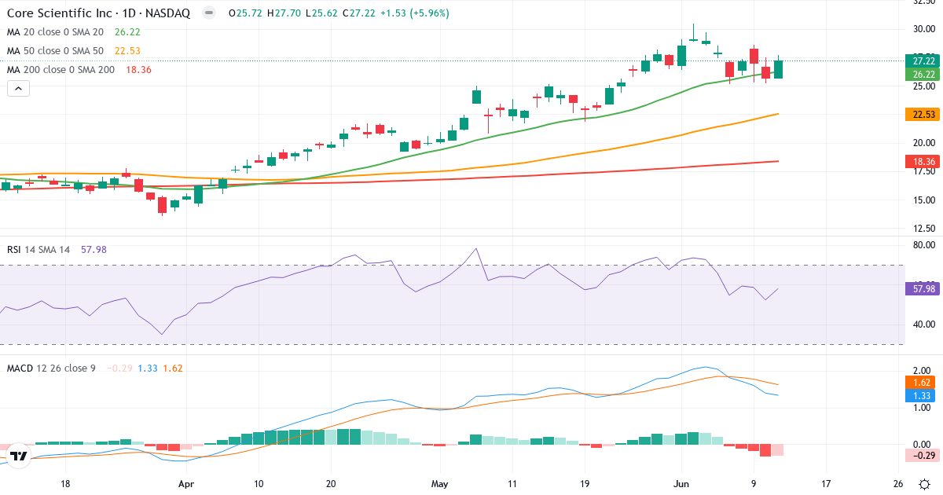Click the 1.33 MACD axis label

coord(921,396)
